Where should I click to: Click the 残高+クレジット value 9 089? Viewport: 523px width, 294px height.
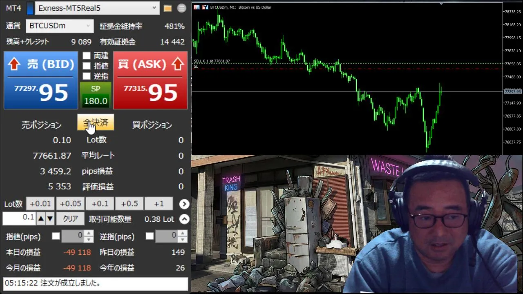point(81,42)
